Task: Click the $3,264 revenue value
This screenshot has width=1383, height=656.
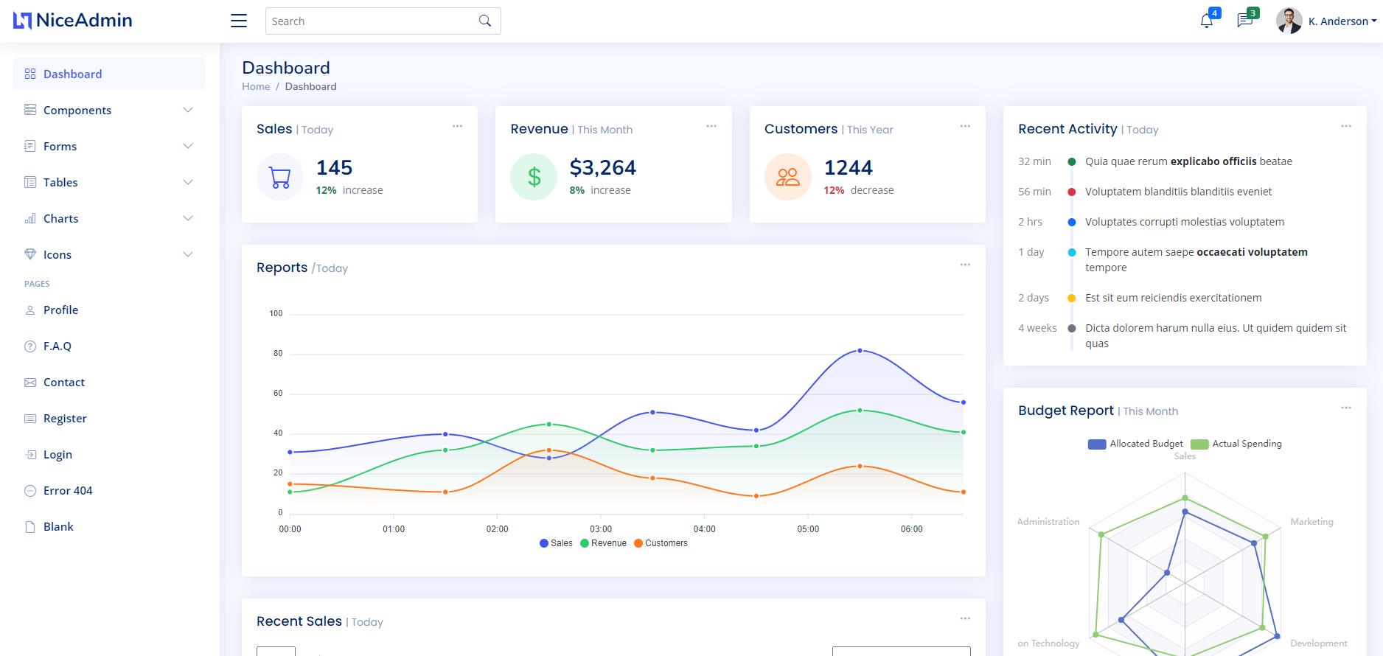Action: [602, 168]
